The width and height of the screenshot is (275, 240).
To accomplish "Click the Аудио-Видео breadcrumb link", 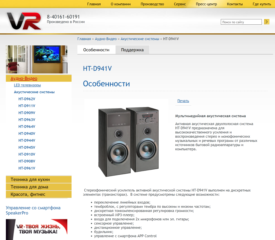I will [106, 39].
